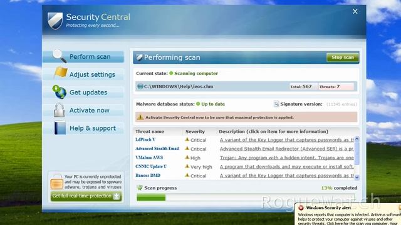Select Advanced Stealth Email threat name

[157, 149]
